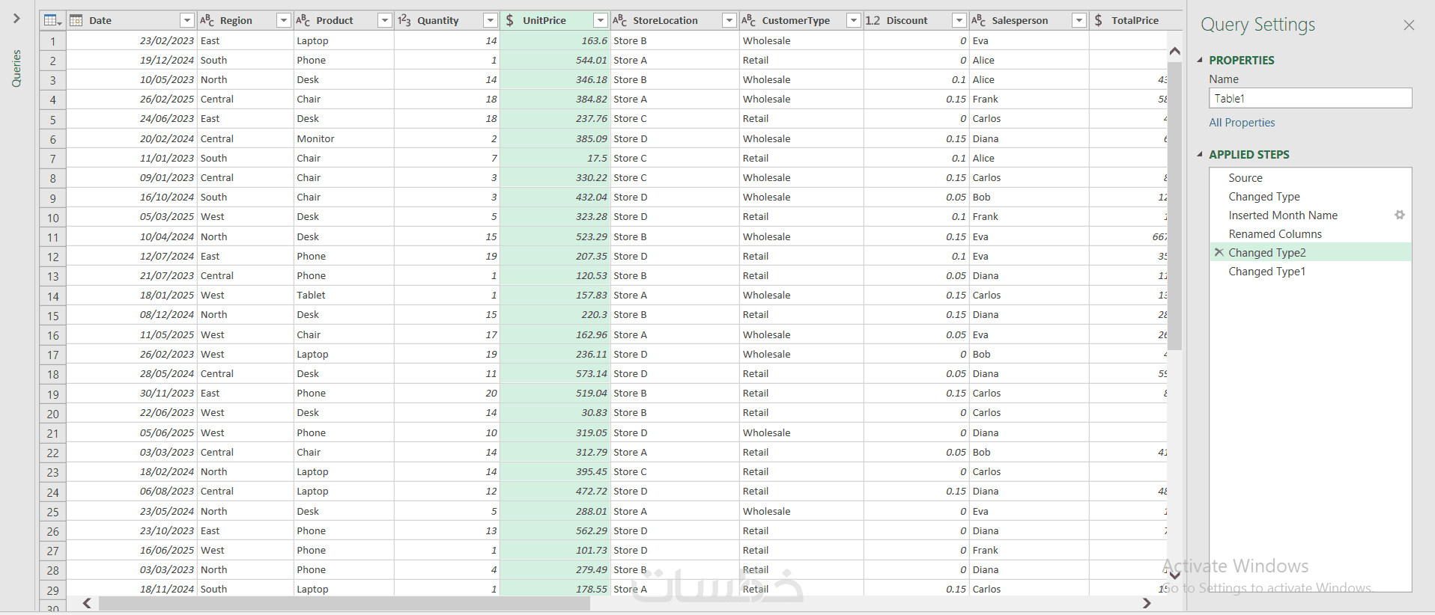Open the Discount column filter dropdown
The image size is (1435, 615).
pos(959,20)
